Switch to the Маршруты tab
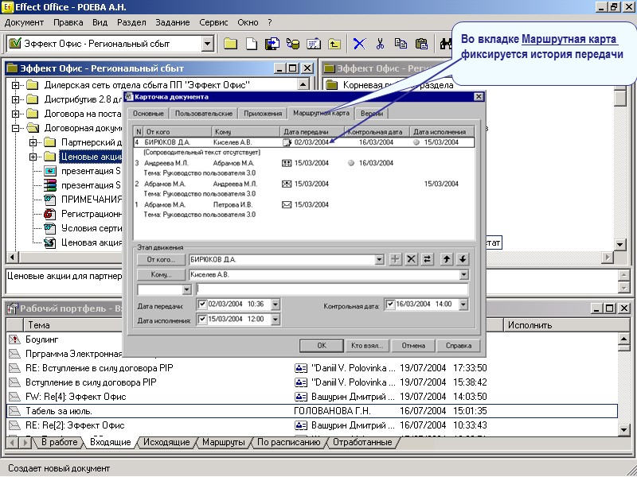Viewport: 637px width, 477px height. (224, 442)
